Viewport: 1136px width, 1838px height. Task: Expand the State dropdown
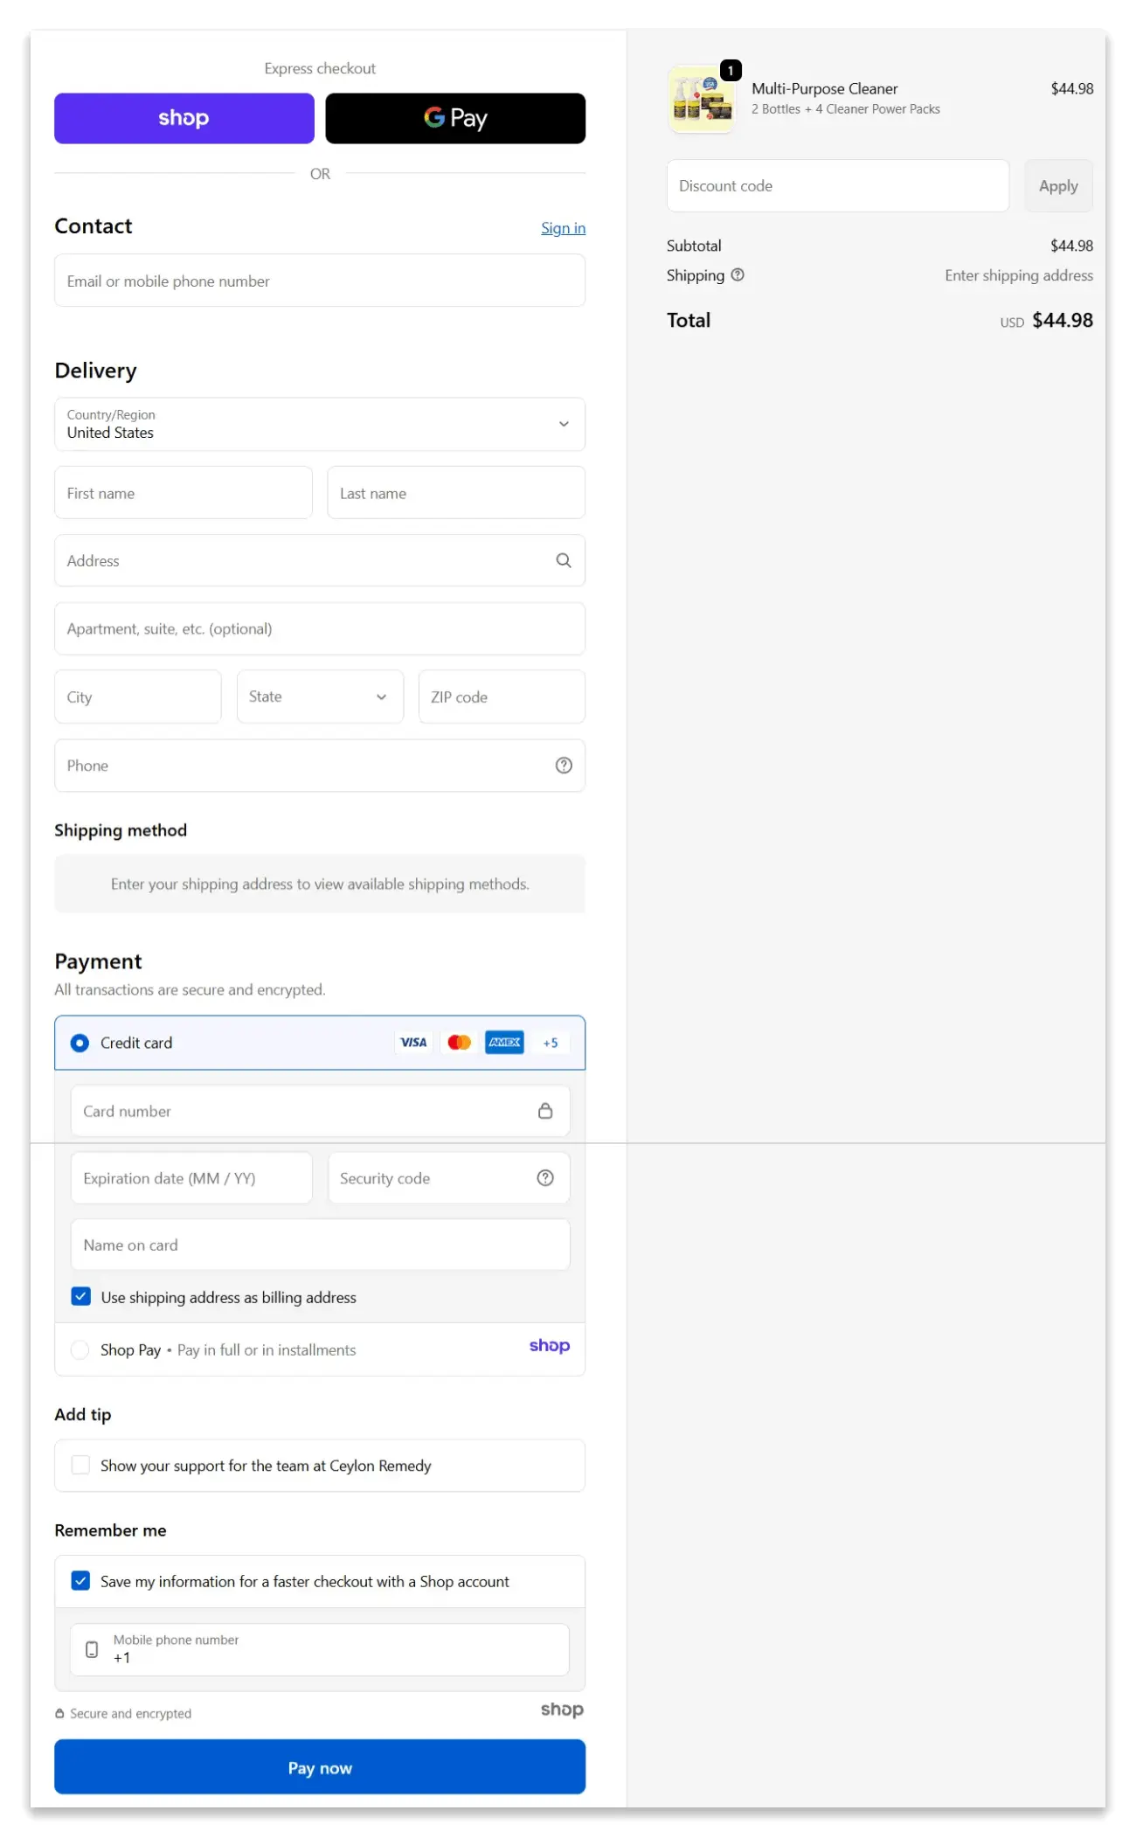click(x=320, y=697)
